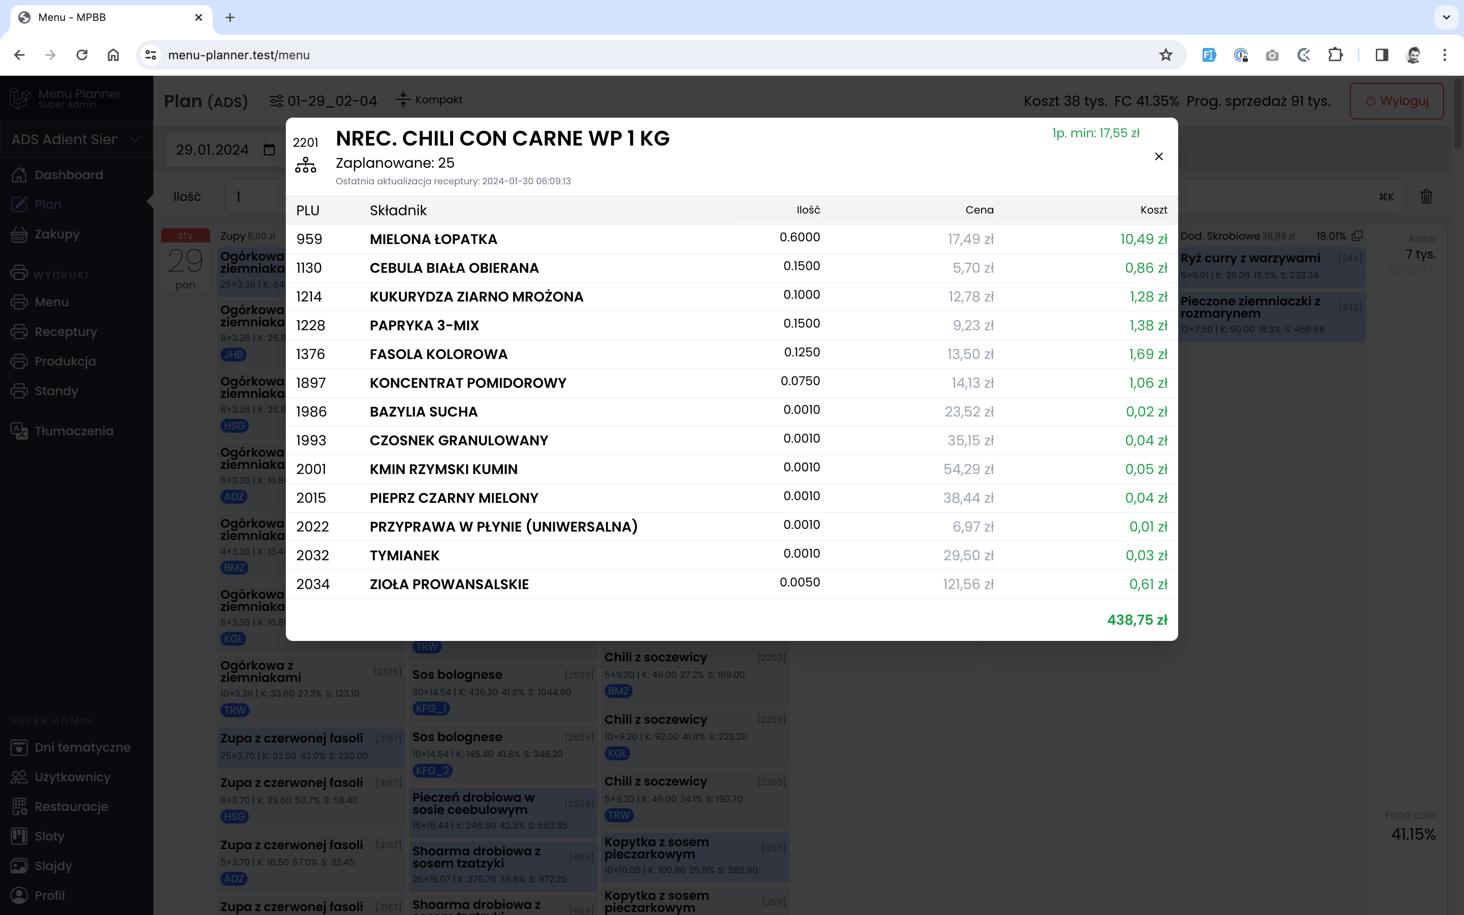Open the Chrome three-dot menu

(x=1445, y=55)
